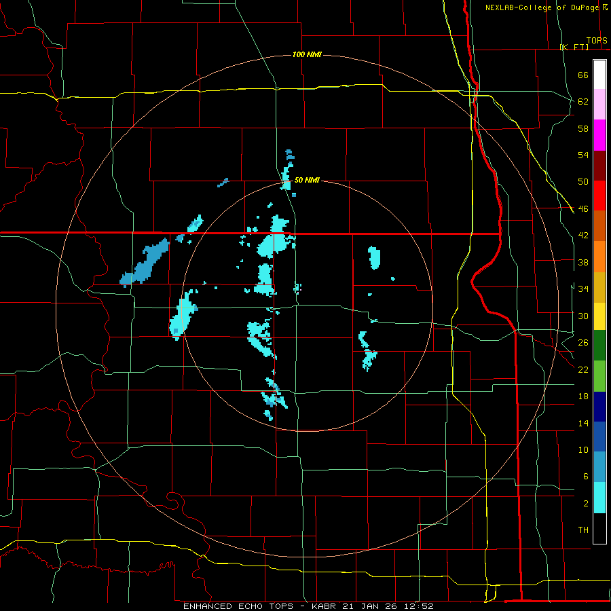Click the "TH" threshold legend label
The height and width of the screenshot is (611, 611).
coord(583,530)
